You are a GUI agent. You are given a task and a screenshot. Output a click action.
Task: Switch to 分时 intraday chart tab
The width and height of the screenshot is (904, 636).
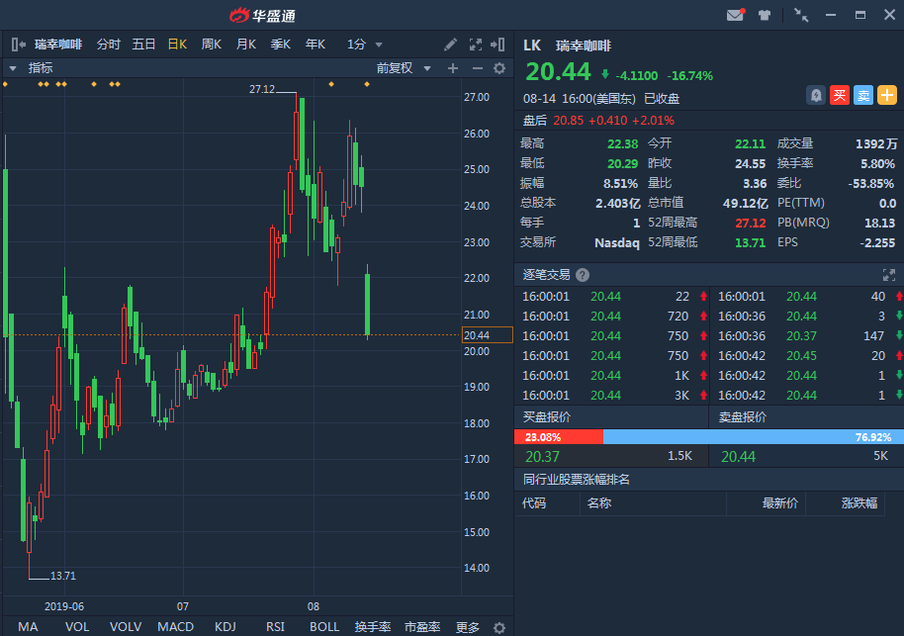[108, 45]
